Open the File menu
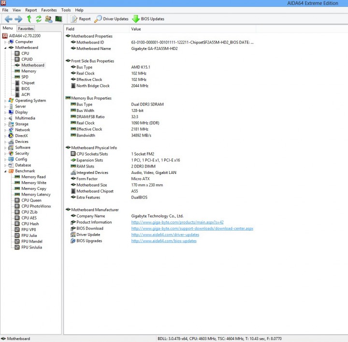Image resolution: width=348 pixels, height=342 pixels. click(x=5, y=10)
